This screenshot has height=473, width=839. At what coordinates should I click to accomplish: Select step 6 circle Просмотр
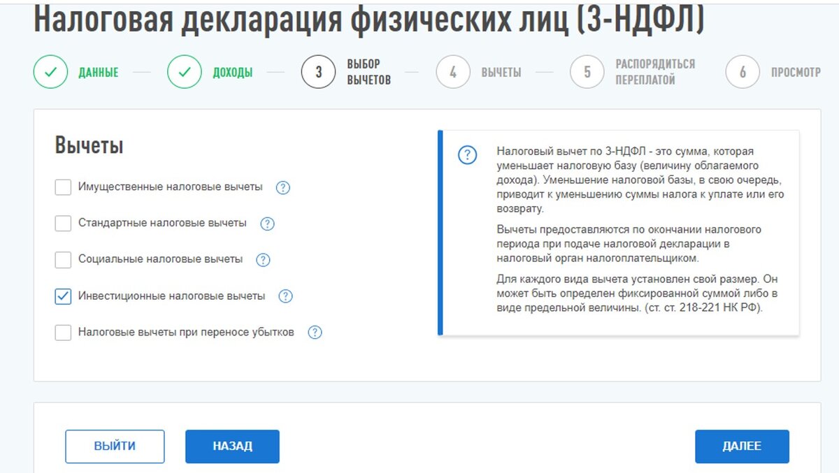743,72
